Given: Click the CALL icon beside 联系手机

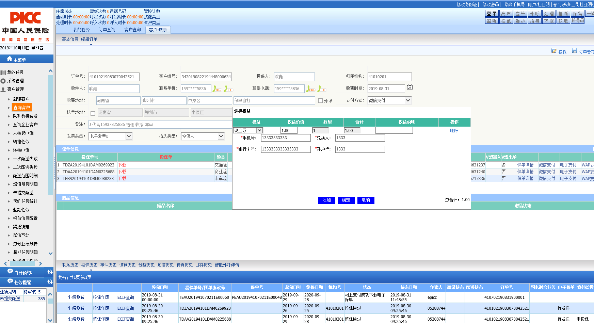Looking at the screenshot, I should (217, 89).
